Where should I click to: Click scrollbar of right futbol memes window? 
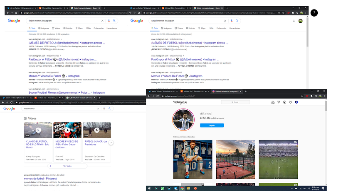tap(307, 31)
